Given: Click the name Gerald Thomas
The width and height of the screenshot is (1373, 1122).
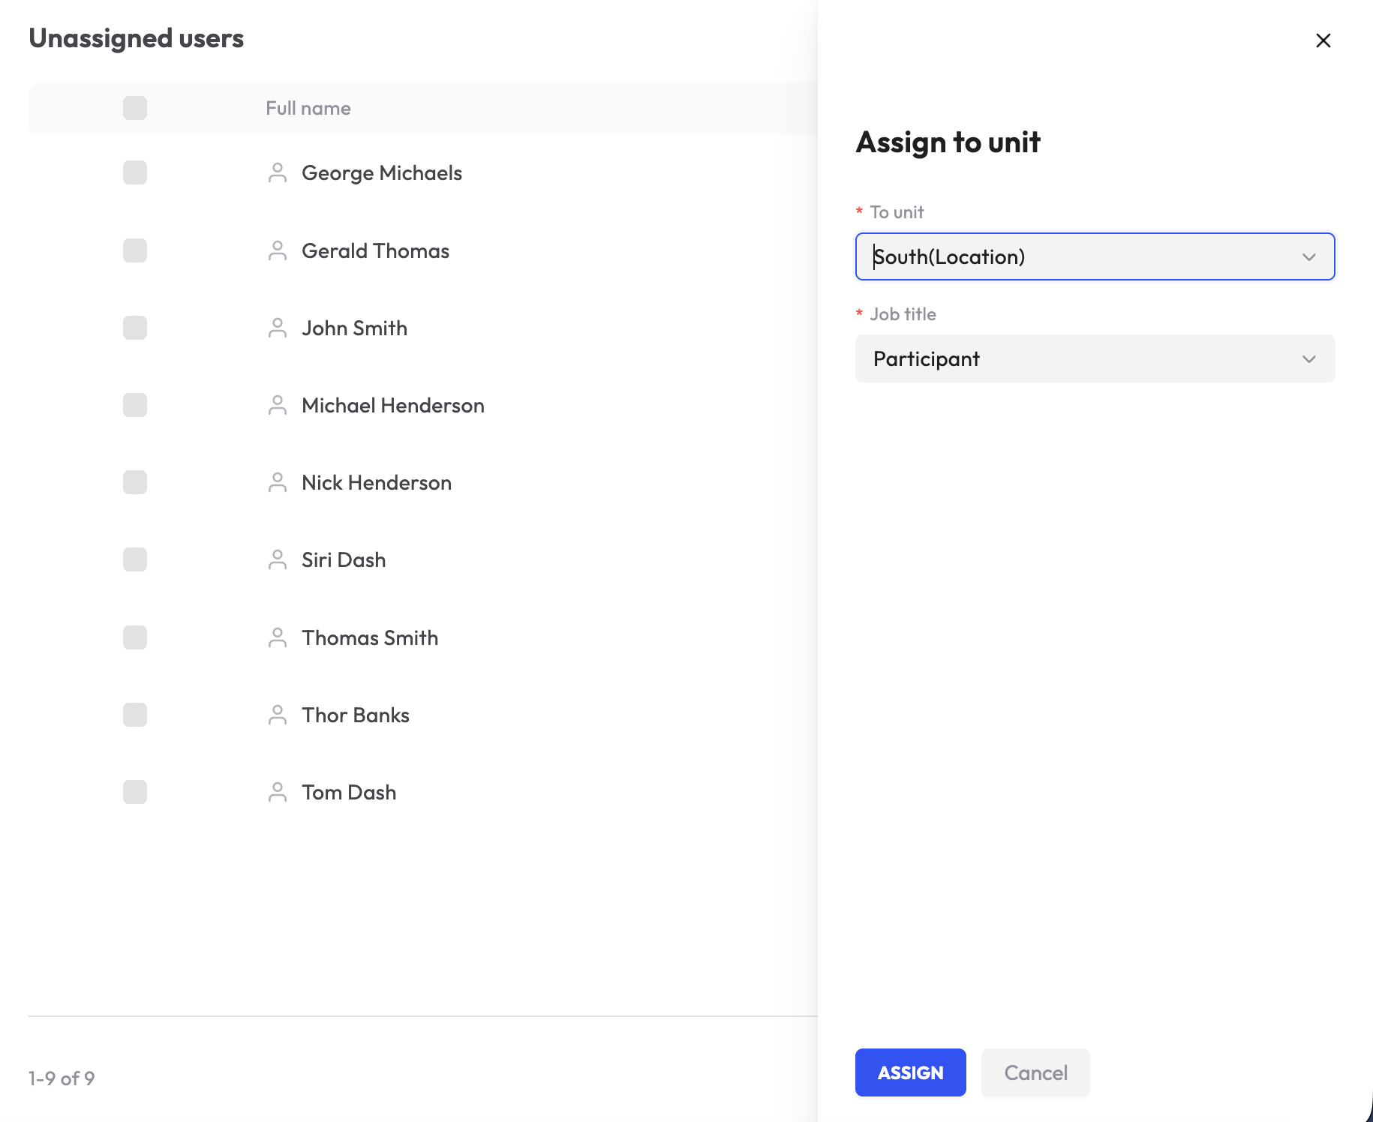Looking at the screenshot, I should point(375,251).
